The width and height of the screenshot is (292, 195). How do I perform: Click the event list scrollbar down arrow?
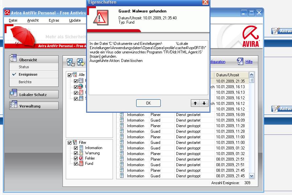tap(252, 176)
